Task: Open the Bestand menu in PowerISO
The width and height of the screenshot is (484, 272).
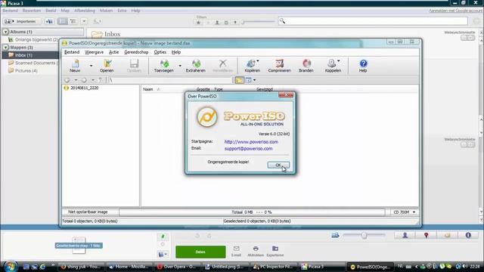Action: [x=72, y=52]
